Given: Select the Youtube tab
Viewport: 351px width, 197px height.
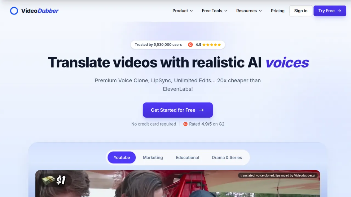Looking at the screenshot, I should tap(122, 158).
